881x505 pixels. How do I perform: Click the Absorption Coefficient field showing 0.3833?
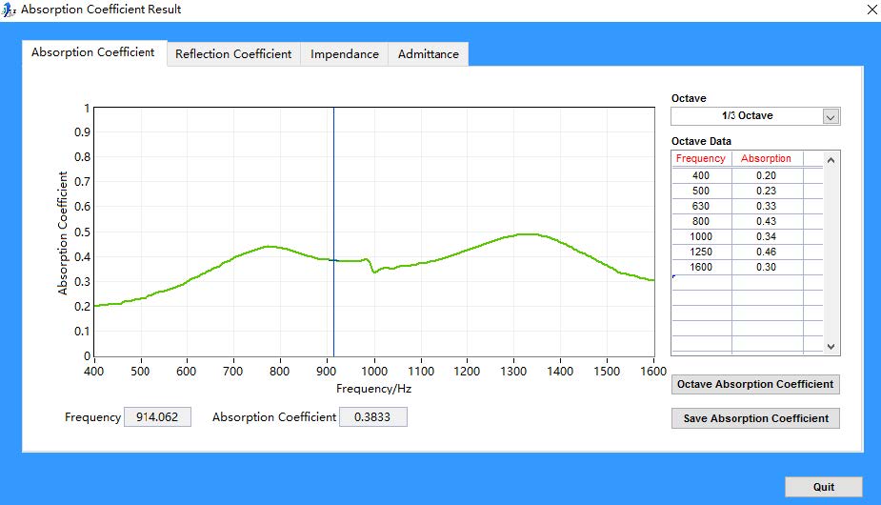point(373,417)
